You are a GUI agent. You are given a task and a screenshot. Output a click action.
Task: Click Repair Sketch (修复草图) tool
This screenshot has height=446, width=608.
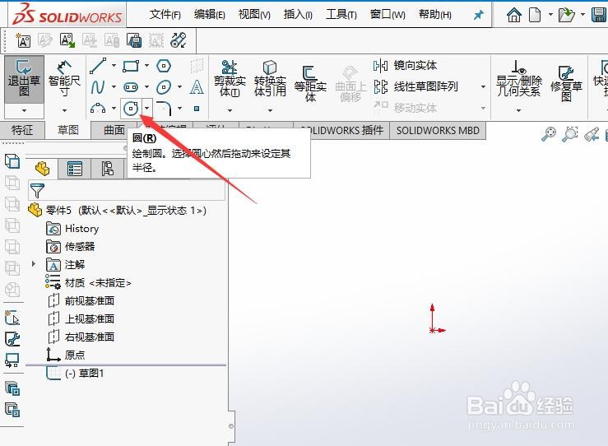(566, 83)
